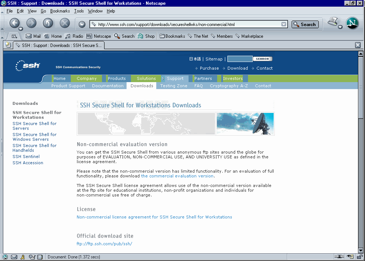Screen dimensions: 365x261
Task: Open the Bookmarks menu in menu bar
Action: pos(60,11)
